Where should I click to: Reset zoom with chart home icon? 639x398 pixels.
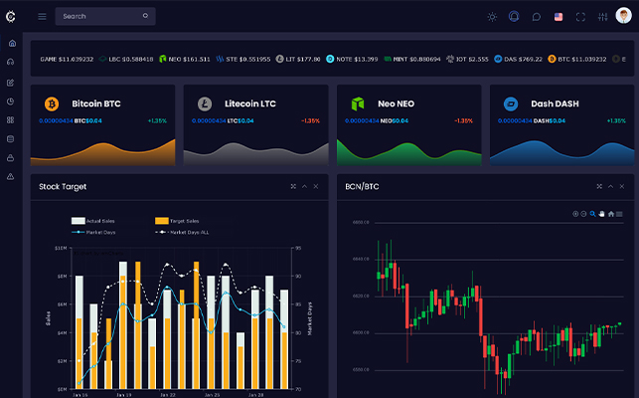611,214
